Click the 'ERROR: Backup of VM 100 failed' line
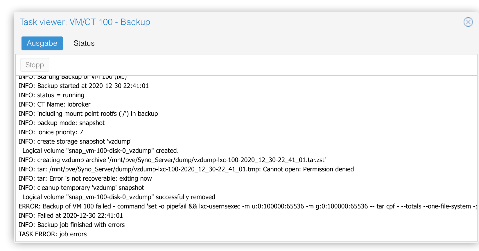This screenshot has height=251, width=479. point(247,206)
